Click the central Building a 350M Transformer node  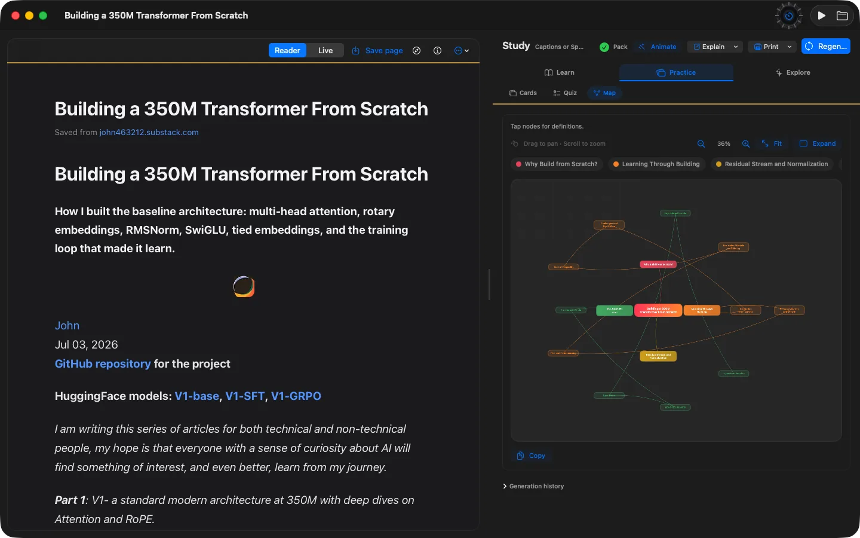(658, 310)
